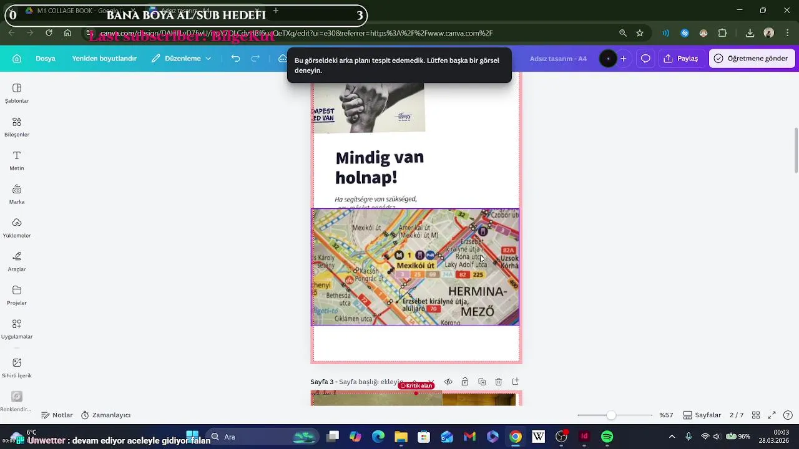Image resolution: width=799 pixels, height=449 pixels.
Task: Open comments speech bubble icon
Action: coord(645,59)
